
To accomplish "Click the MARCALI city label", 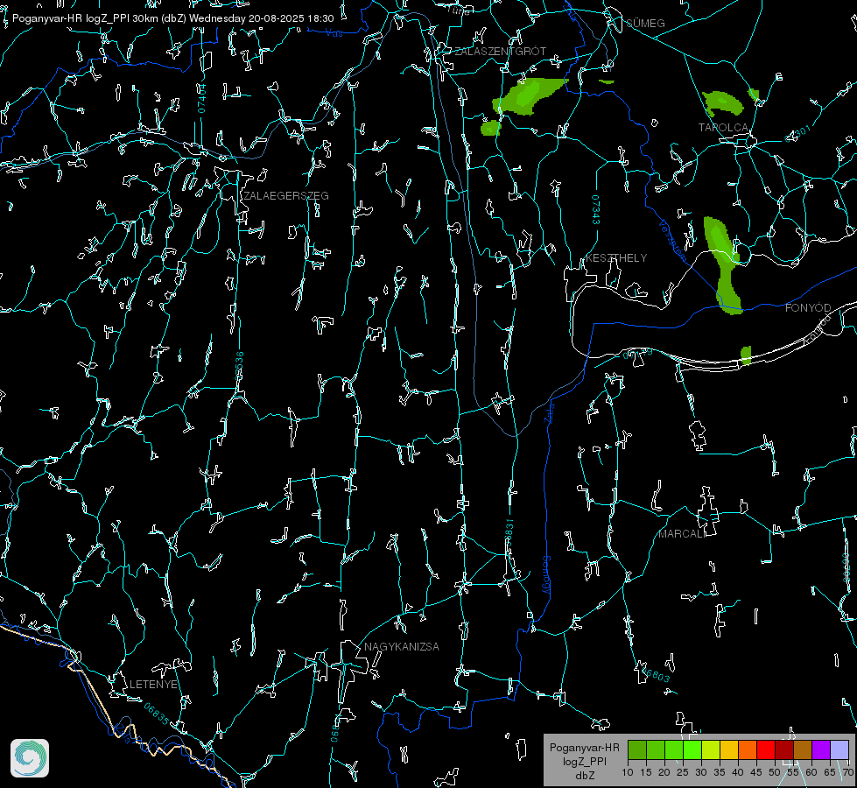I will [682, 534].
